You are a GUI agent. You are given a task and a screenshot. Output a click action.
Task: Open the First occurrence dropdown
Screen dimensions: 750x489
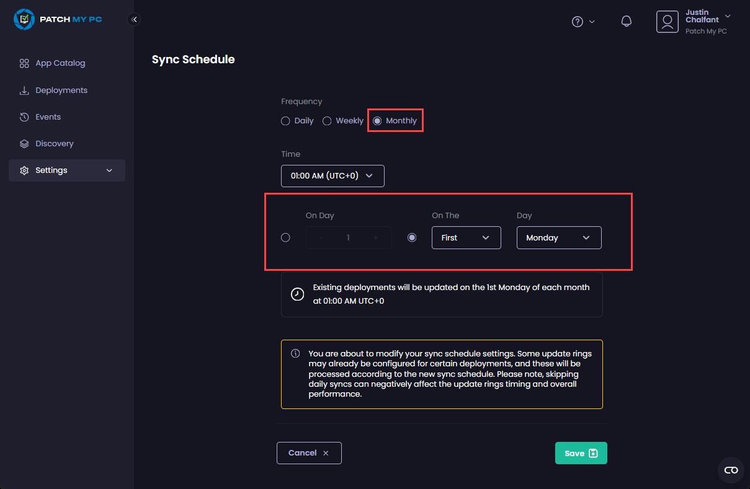466,237
